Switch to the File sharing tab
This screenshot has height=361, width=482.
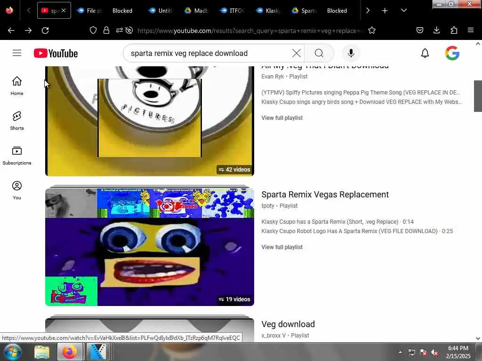(89, 10)
